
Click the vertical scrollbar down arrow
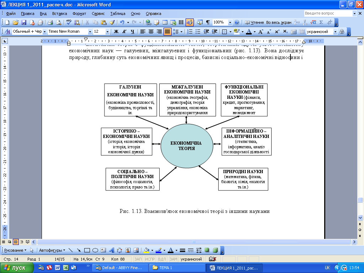[360, 218]
